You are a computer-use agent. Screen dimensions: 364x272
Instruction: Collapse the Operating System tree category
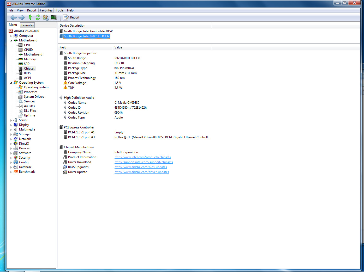(x=11, y=83)
